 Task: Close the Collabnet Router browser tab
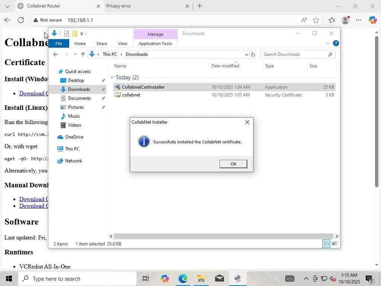click(x=98, y=6)
